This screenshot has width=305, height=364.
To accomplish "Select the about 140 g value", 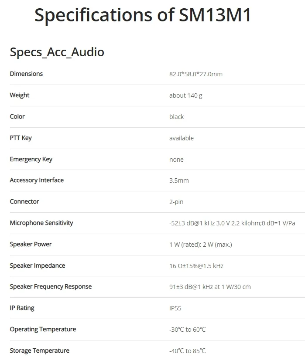I will click(x=185, y=95).
